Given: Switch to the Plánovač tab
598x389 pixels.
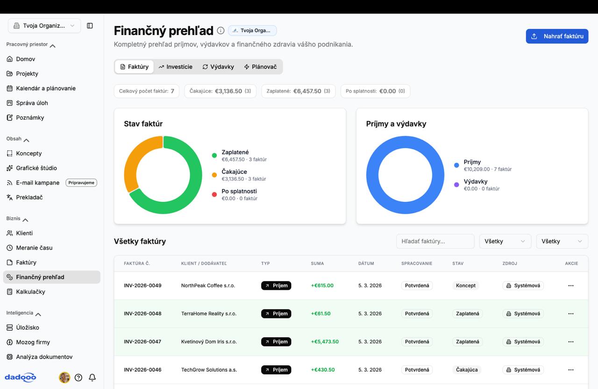Looking at the screenshot, I should click(x=260, y=67).
